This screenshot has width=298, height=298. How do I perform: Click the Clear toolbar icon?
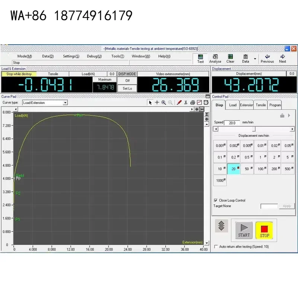(x=230, y=59)
